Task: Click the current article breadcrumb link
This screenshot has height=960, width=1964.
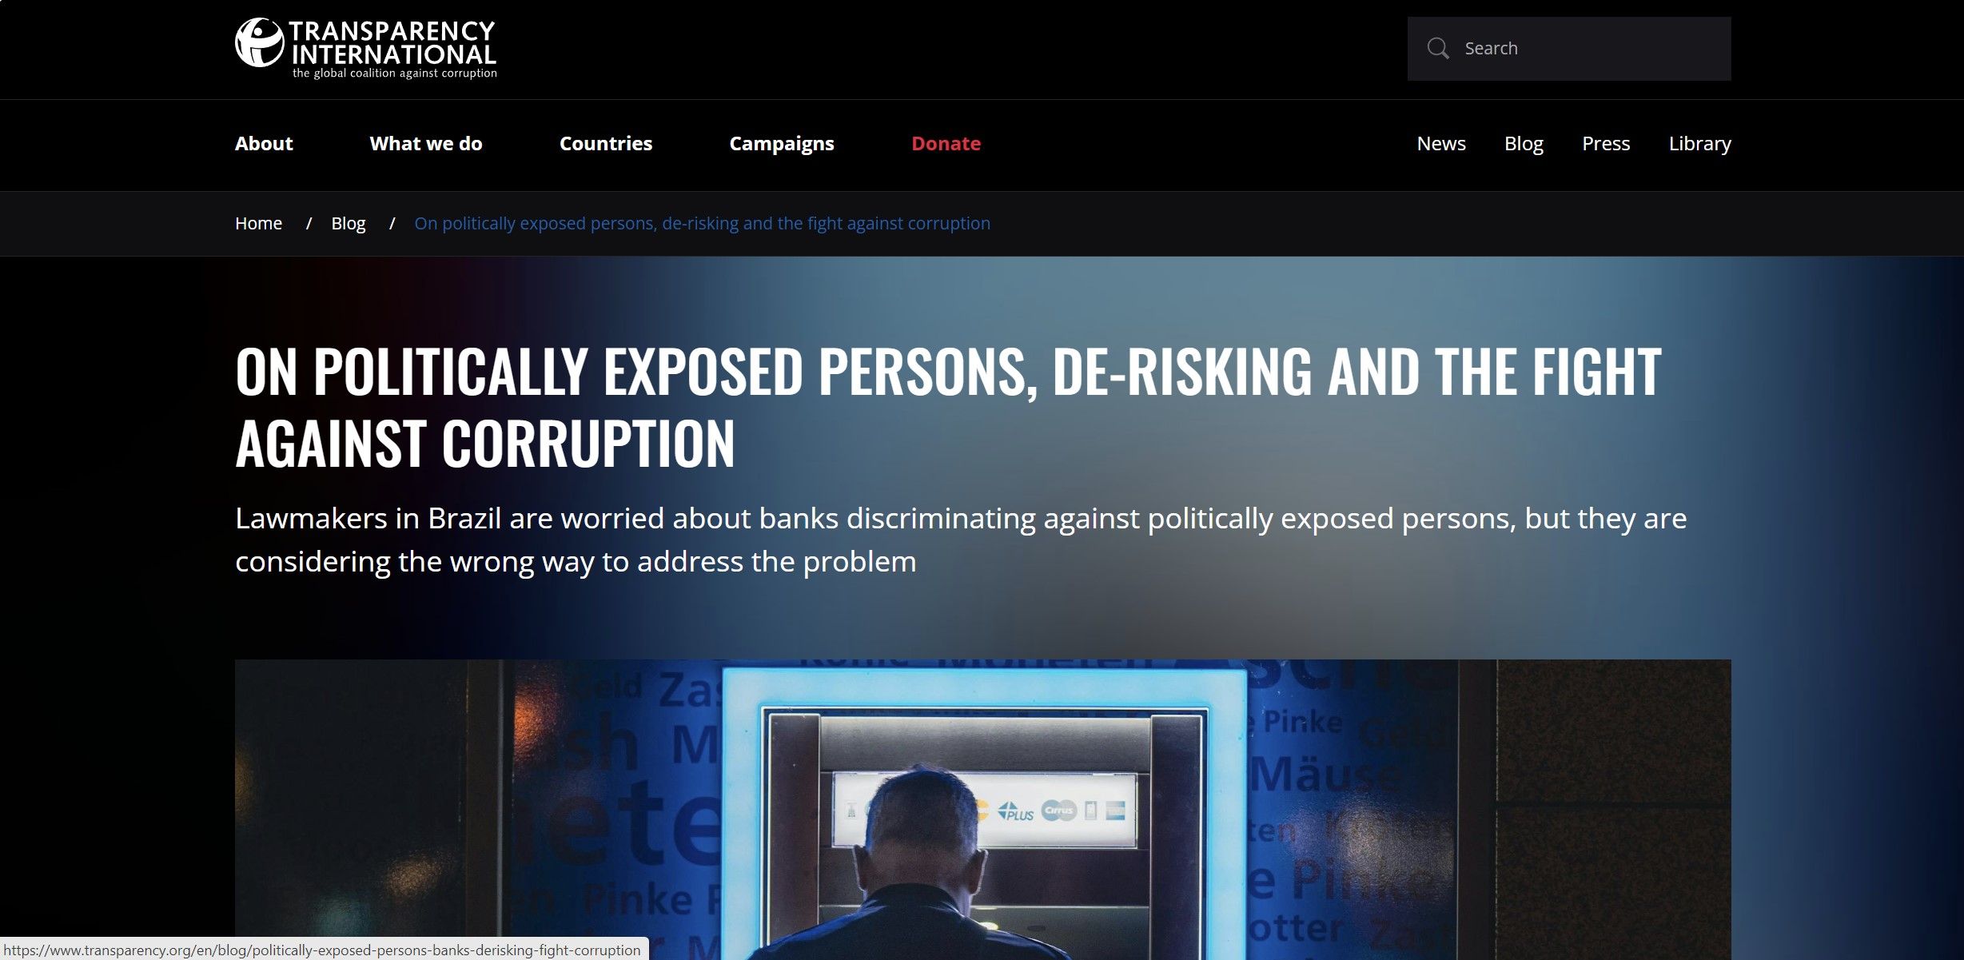Action: 702,224
